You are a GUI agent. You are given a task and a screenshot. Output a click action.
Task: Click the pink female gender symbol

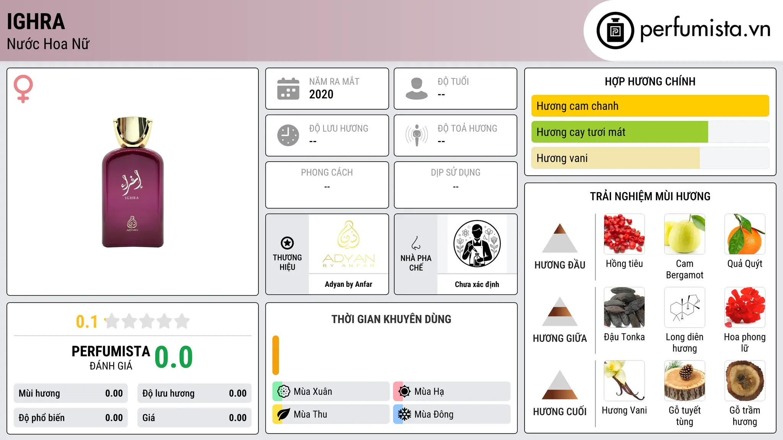click(x=23, y=89)
